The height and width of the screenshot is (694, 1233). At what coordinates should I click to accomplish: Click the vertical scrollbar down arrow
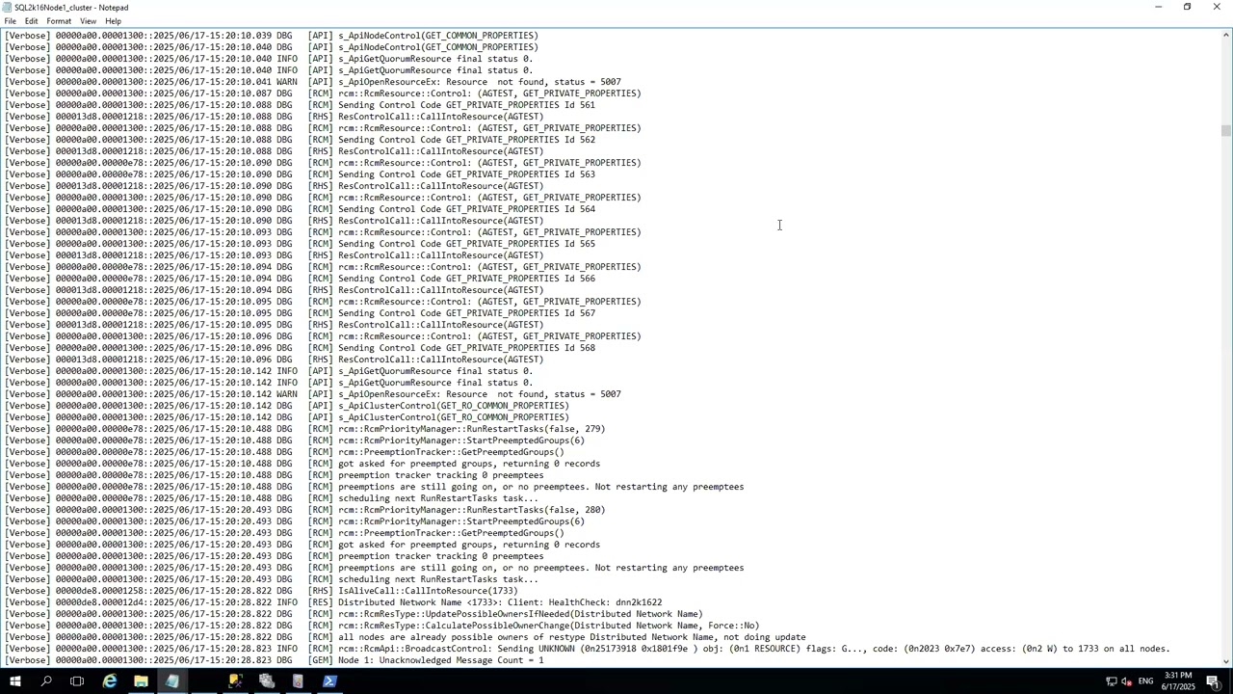click(1226, 661)
